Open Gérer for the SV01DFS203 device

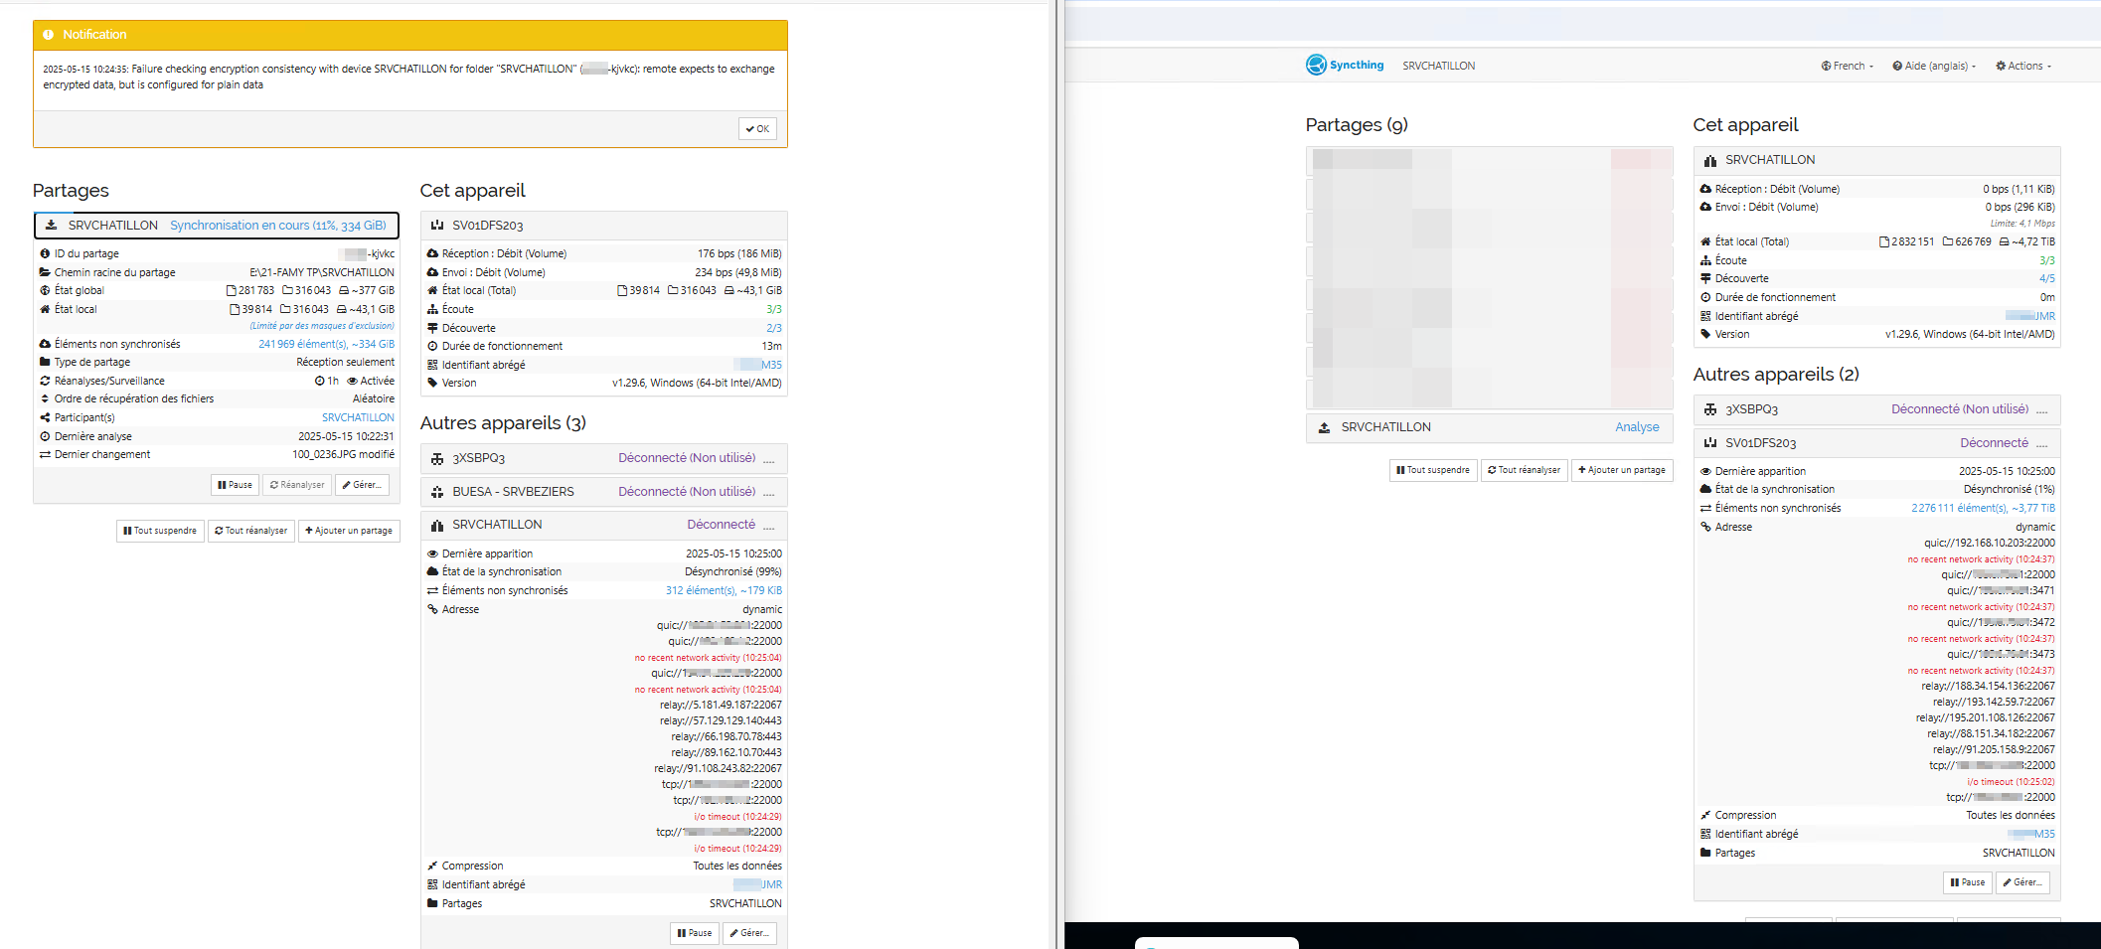[2022, 882]
